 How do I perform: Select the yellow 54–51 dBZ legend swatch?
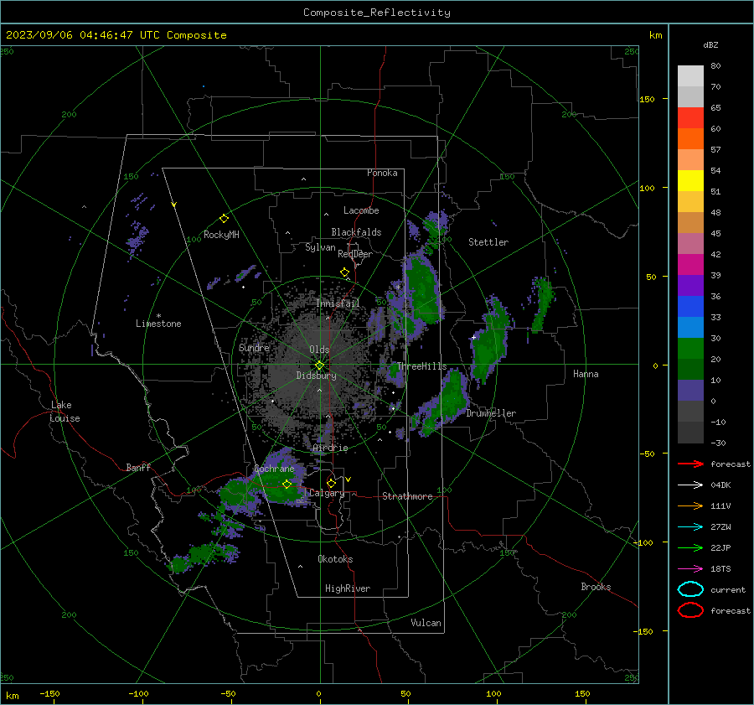pyautogui.click(x=690, y=181)
